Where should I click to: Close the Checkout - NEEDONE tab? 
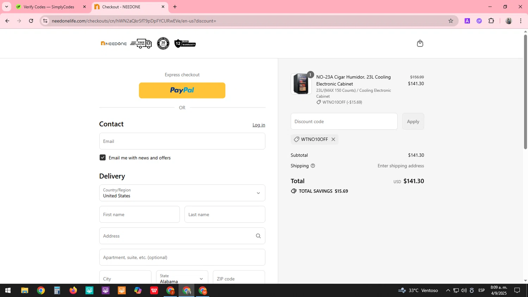163,7
